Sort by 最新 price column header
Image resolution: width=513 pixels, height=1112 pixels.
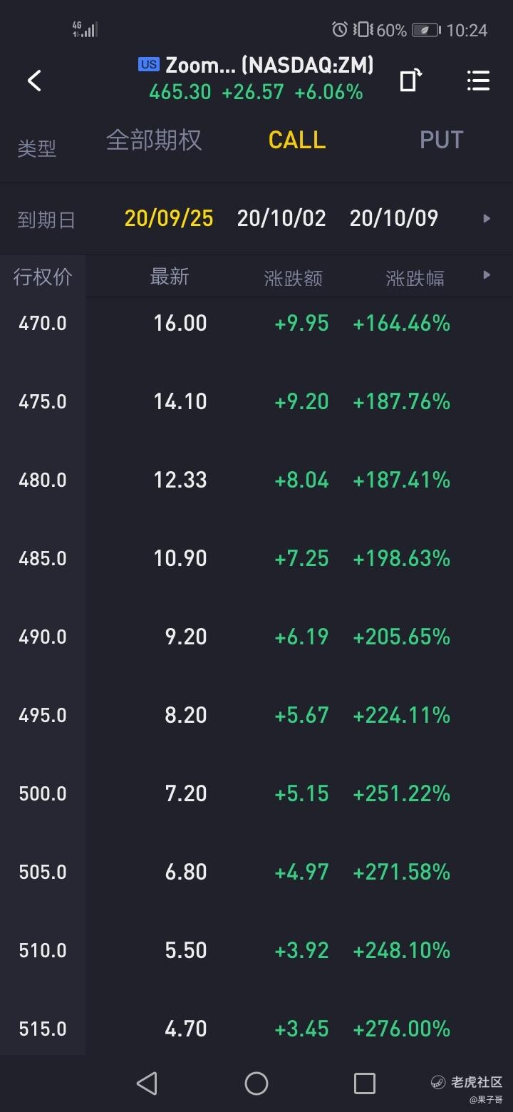(170, 277)
